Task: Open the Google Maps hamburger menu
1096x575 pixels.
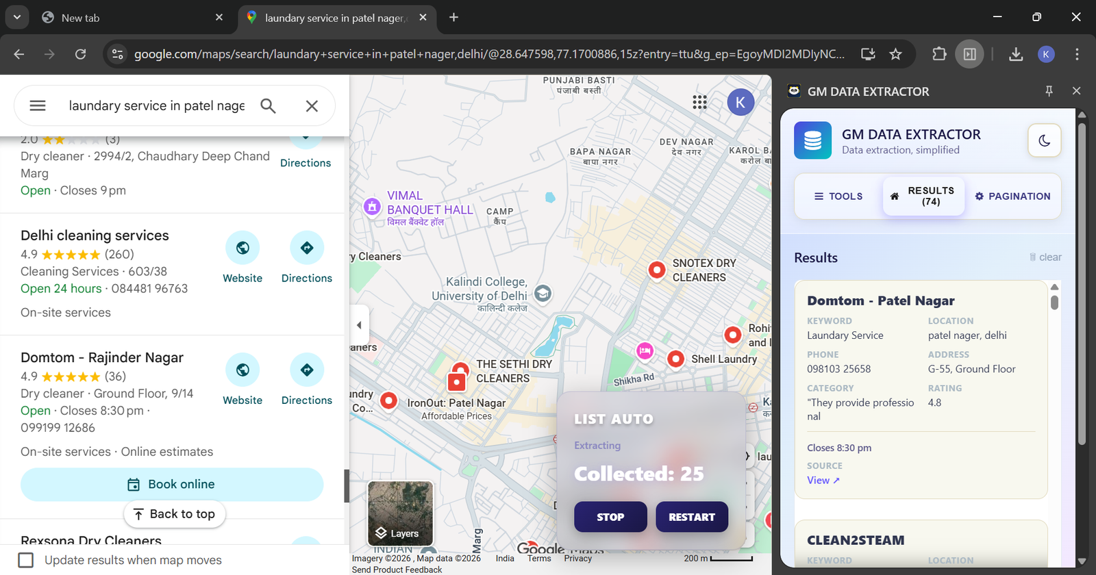Action: (38, 105)
